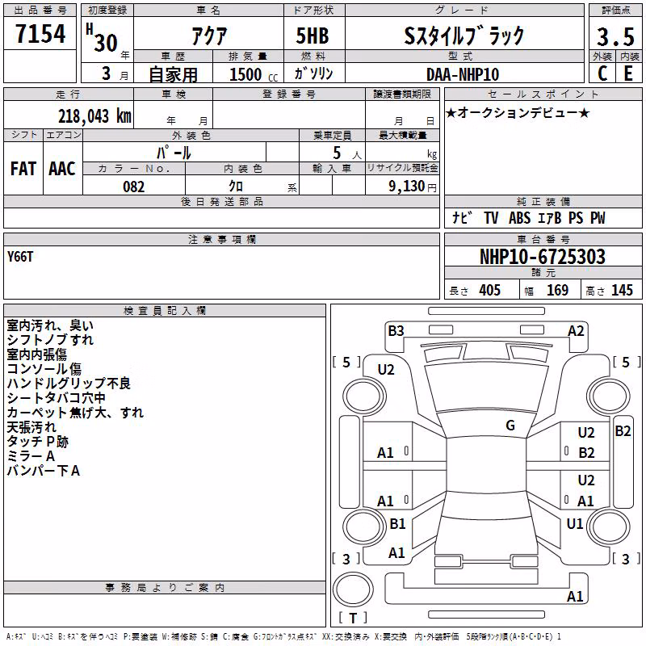Viewport: 646px width, 646px height.
Task: Click header 車台番号
Action: [543, 239]
